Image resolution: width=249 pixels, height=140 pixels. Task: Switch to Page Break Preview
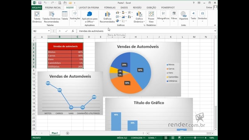click(x=180, y=138)
